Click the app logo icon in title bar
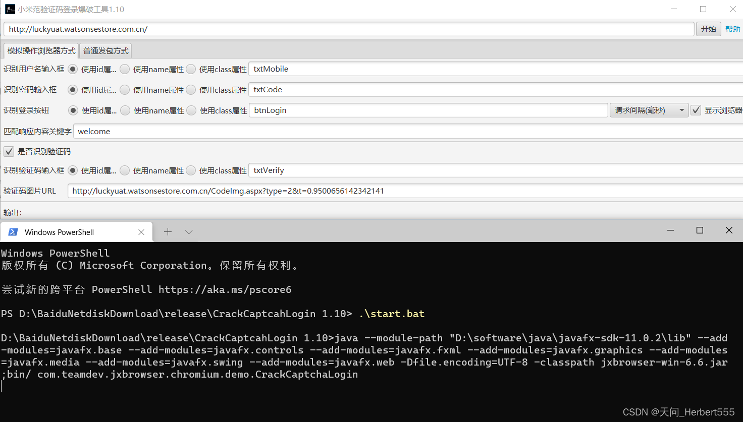The width and height of the screenshot is (743, 422). 10,9
